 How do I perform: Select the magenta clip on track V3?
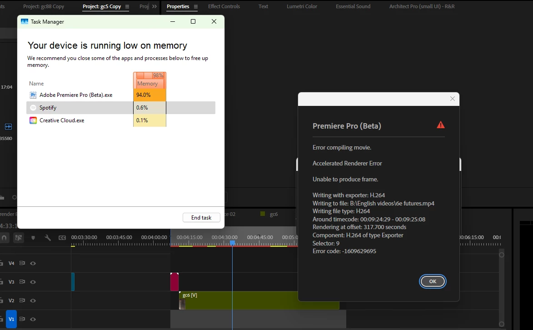(174, 282)
